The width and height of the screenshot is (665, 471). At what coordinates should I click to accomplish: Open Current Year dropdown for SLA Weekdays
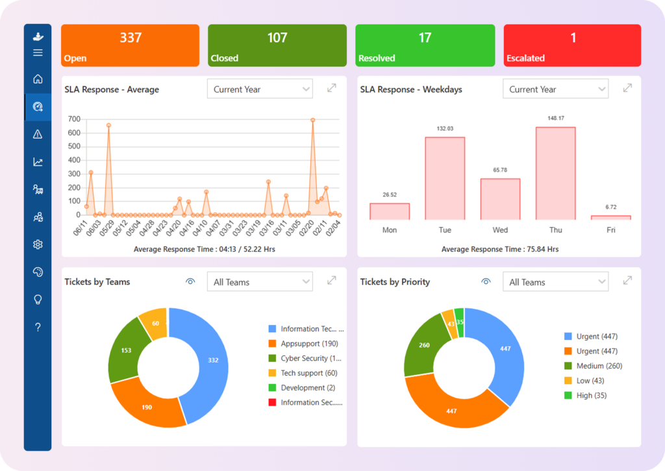coord(556,89)
